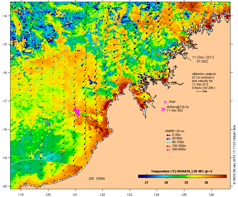Click the longitude axis label 125
Screen dimensions: 238x197
pyautogui.click(x=184, y=195)
